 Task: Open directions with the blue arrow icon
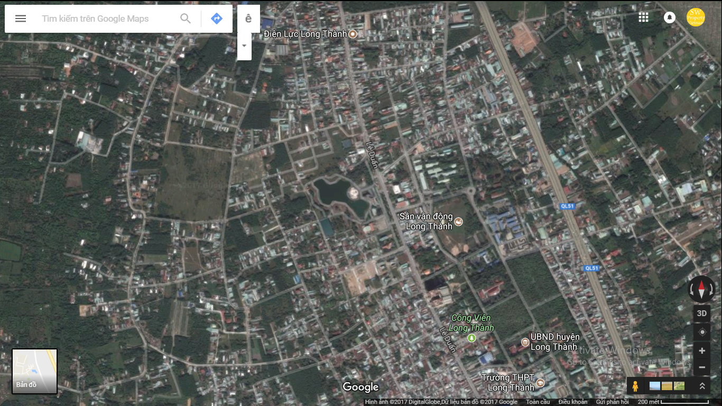[x=216, y=19]
